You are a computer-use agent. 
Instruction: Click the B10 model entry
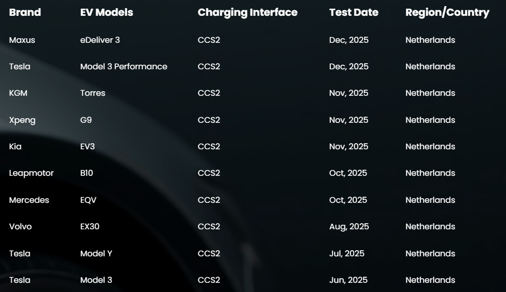point(87,173)
